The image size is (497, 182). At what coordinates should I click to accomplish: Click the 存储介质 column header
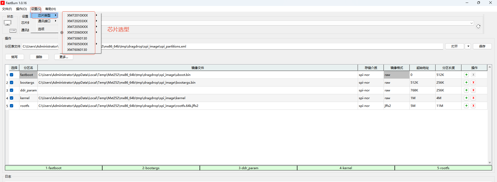click(371, 68)
